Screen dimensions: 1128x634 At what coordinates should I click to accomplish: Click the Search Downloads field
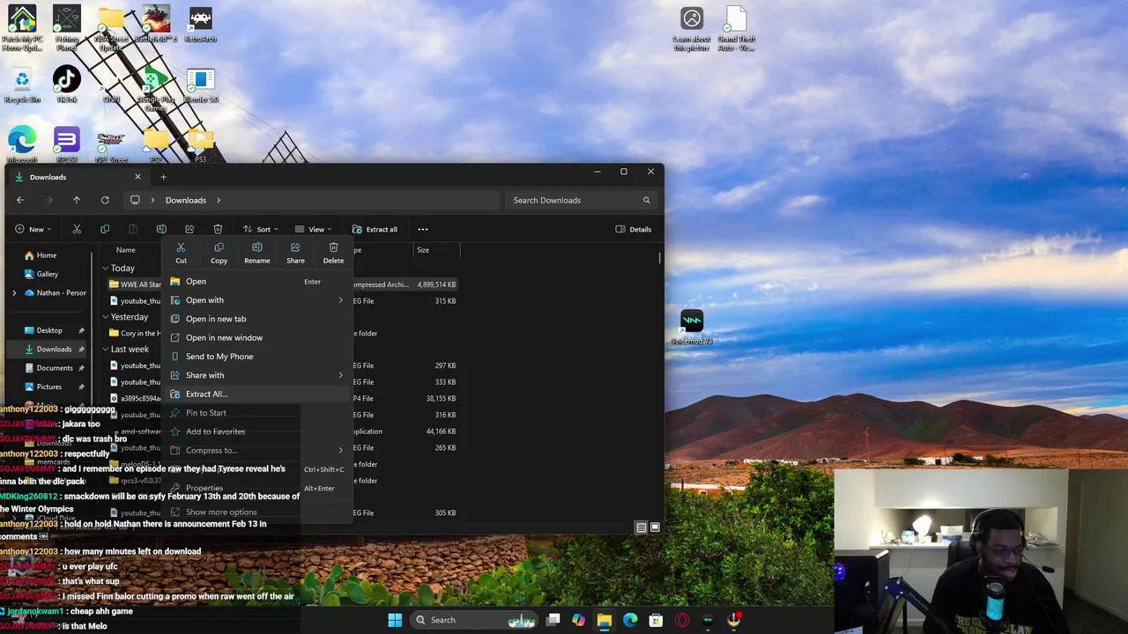582,200
